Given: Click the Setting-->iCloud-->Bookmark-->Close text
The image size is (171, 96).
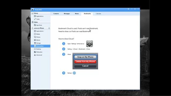Looking at the screenshot, I should pyautogui.click(x=79, y=49).
